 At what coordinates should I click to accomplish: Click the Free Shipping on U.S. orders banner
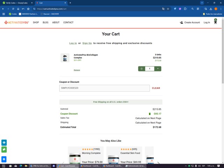tap(111, 102)
